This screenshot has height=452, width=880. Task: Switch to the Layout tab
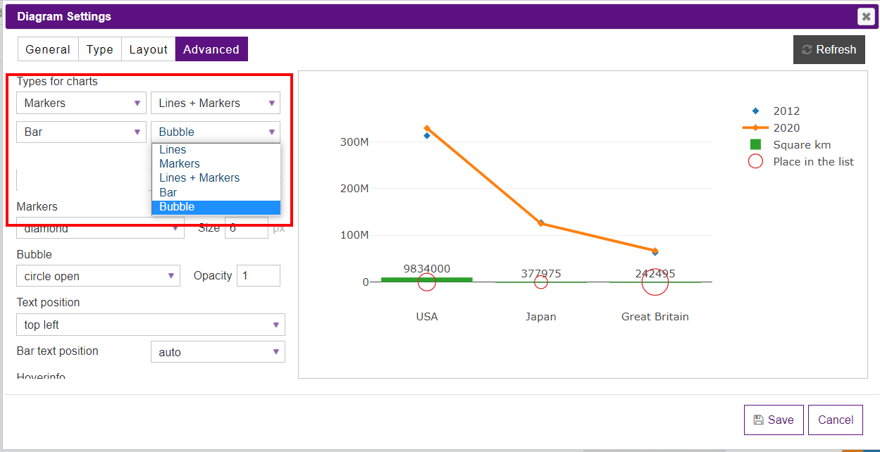coord(148,49)
